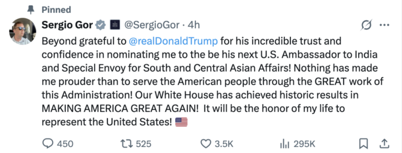The image size is (402, 153).
Task: Click the 450 replies count
Action: pos(65,144)
